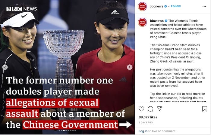Go to next carousel image arrow

130,67
